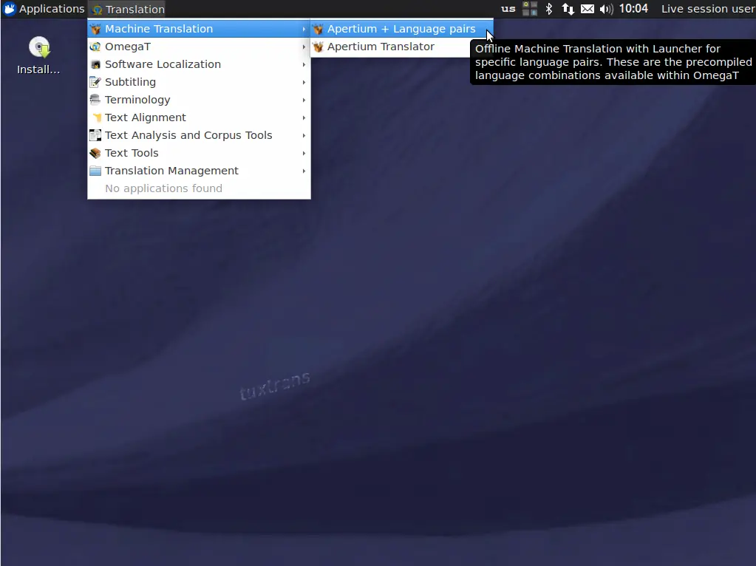Click the OmegaT icon
Image resolution: width=756 pixels, height=566 pixels.
click(x=95, y=47)
